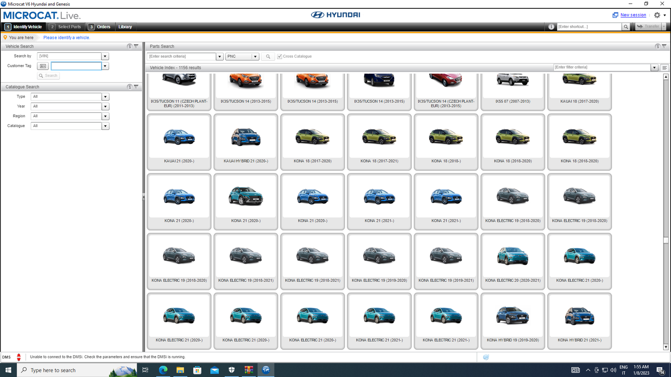Click the vehicle list scroll up arrow
Viewport: 671px width, 377px height.
666,77
